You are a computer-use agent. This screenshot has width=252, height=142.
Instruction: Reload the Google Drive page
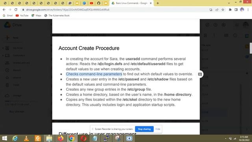(x=16, y=9)
